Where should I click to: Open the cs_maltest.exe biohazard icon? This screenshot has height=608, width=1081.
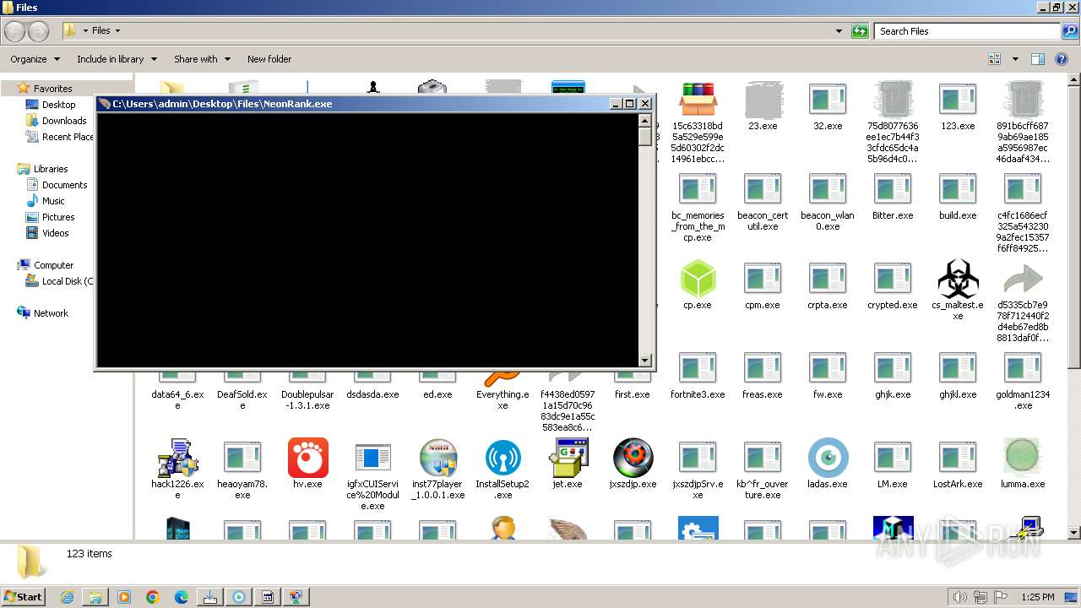point(958,279)
